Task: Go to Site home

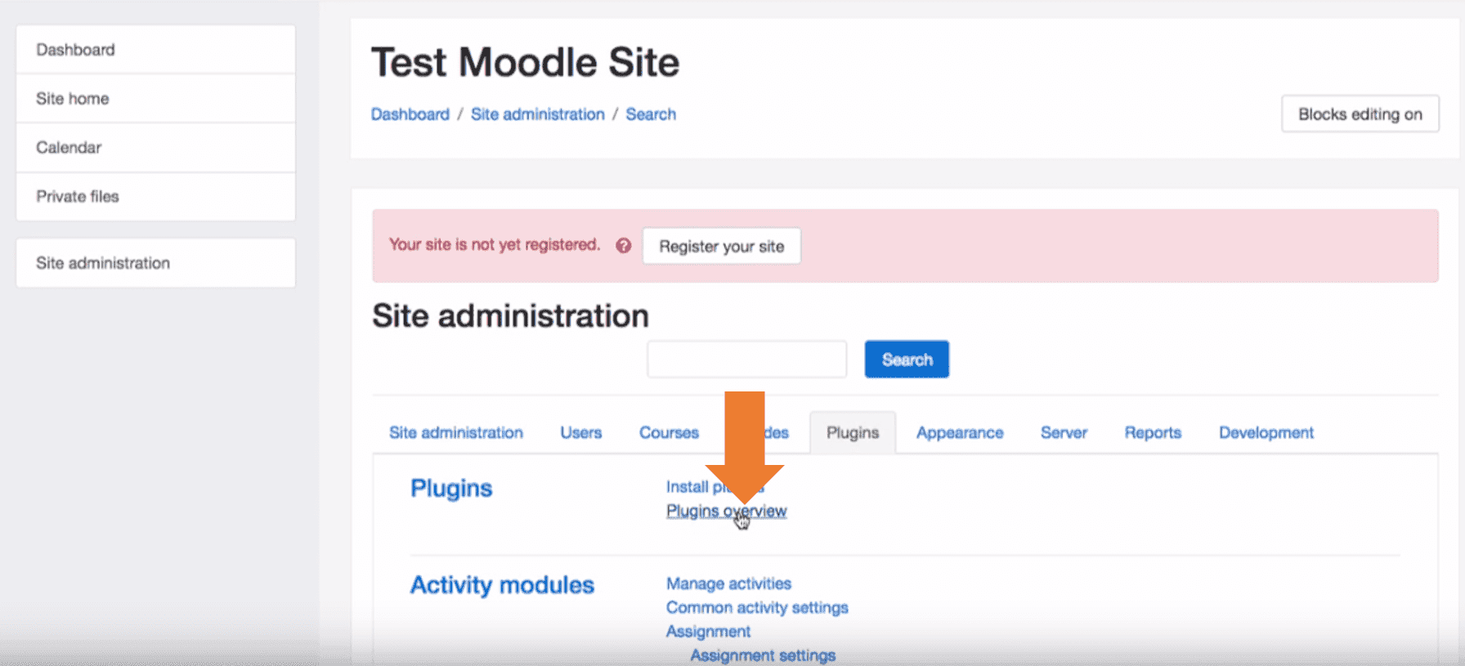Action: pyautogui.click(x=155, y=99)
